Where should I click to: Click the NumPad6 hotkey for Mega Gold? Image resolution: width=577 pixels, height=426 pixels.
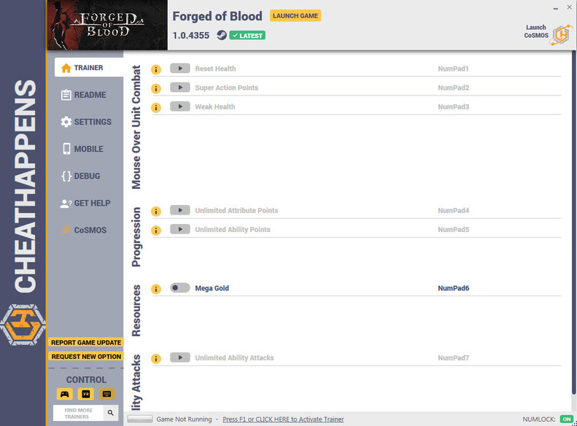coord(454,288)
